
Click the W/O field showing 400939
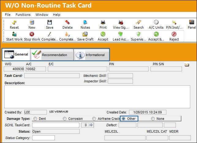tap(14, 69)
